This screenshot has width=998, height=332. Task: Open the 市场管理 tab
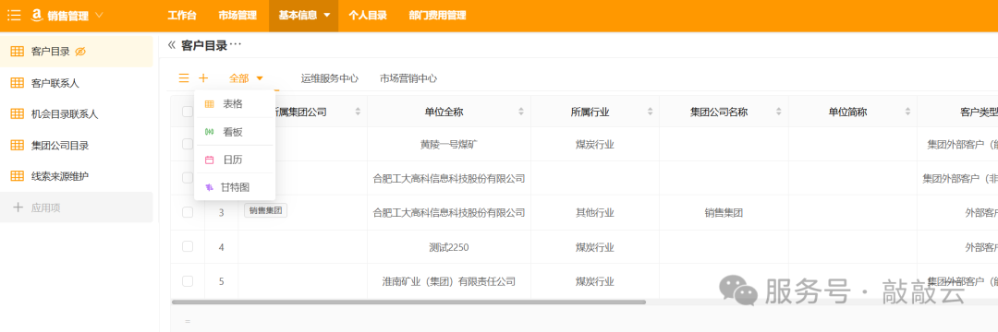pos(237,16)
